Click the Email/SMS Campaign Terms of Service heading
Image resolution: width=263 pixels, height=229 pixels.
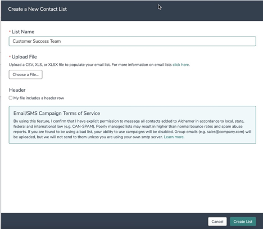coord(57,113)
